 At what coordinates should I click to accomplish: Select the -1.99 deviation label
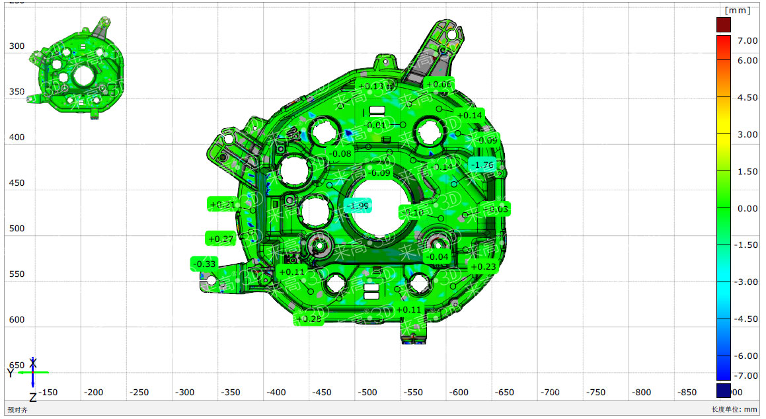tap(358, 206)
